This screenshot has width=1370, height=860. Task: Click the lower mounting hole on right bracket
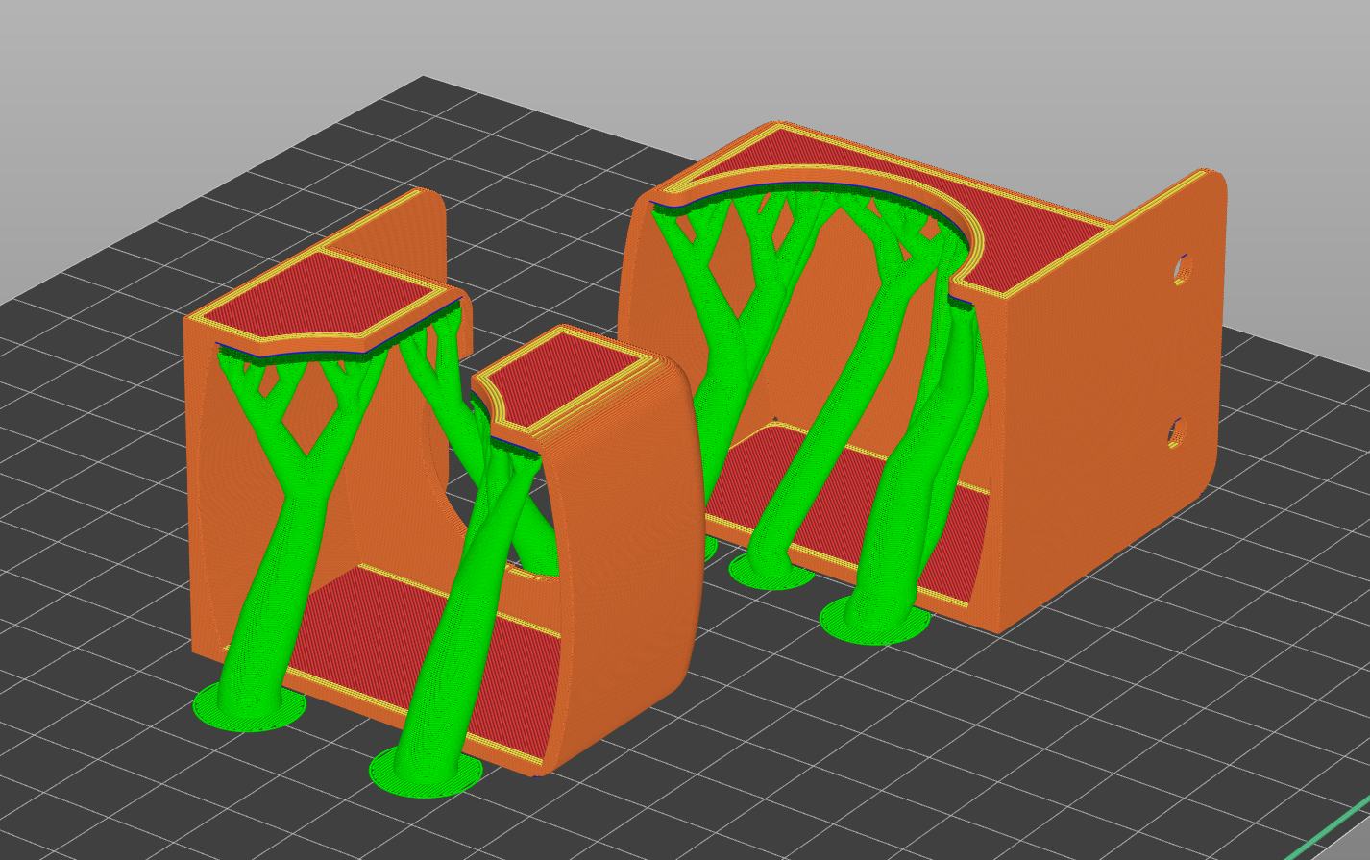pos(1177,432)
